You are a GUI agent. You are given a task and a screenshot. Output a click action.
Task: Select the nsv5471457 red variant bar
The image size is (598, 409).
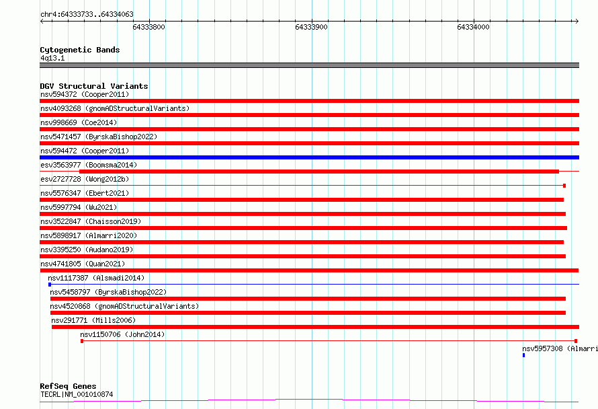tap(309, 143)
